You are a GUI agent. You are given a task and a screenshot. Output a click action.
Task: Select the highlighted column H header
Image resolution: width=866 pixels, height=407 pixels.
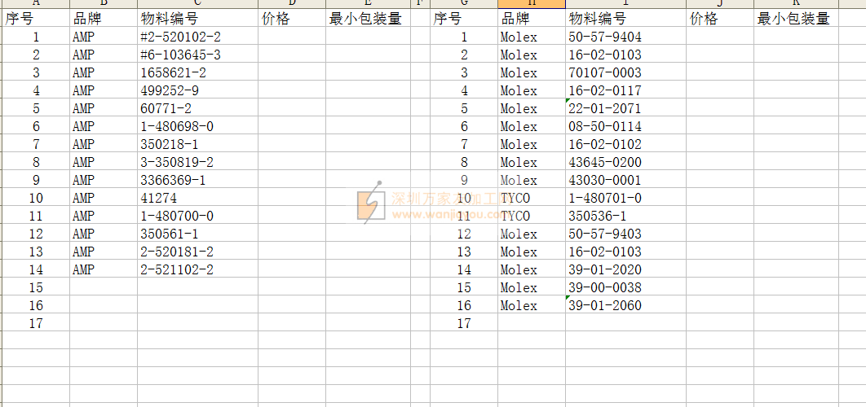click(531, 3)
